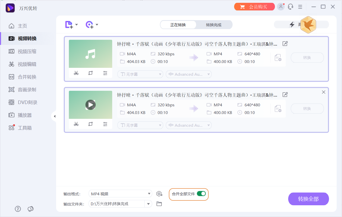The image size is (342, 217).
Task: Open the 无字幕 subtitle dropdown
Action: (x=140, y=74)
